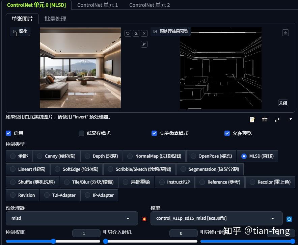
Task: Click the new canvas document icon
Action: click(x=252, y=119)
